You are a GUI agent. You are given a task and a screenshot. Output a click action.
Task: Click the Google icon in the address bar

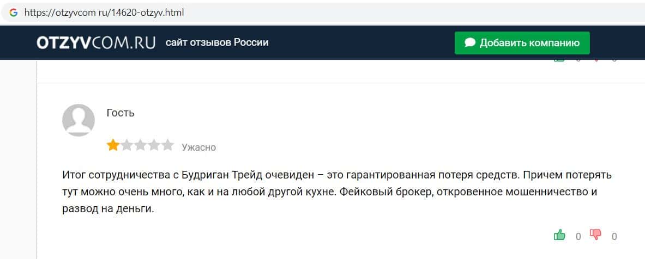click(14, 12)
